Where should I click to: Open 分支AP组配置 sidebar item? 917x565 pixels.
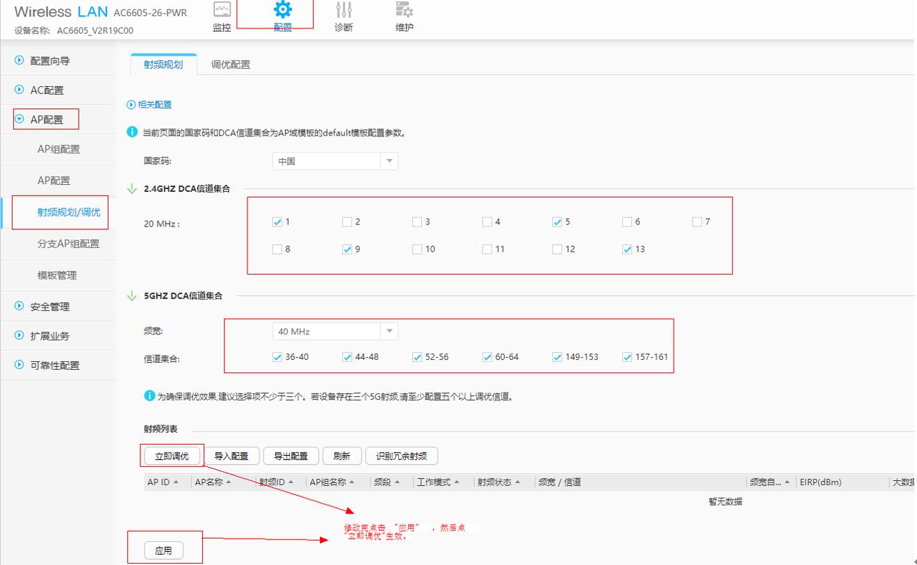pos(68,244)
